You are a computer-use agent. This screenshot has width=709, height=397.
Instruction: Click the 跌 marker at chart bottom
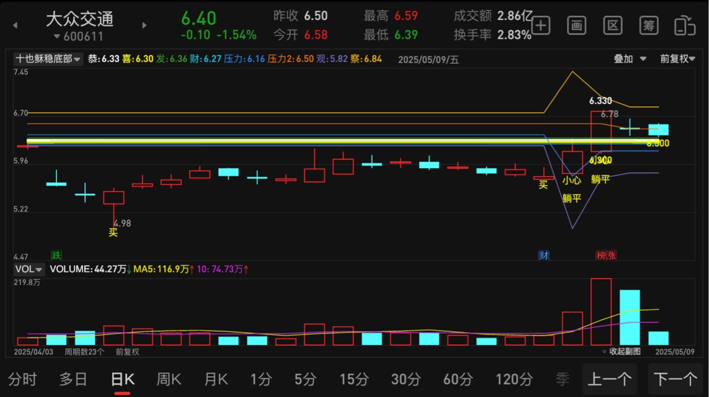point(56,255)
